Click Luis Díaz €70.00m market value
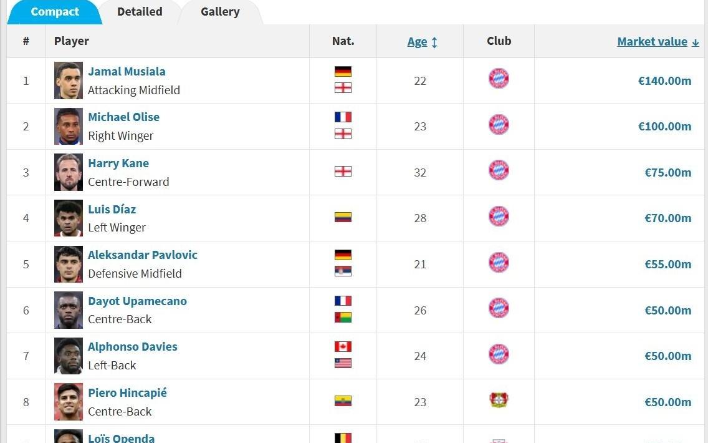 coord(667,218)
